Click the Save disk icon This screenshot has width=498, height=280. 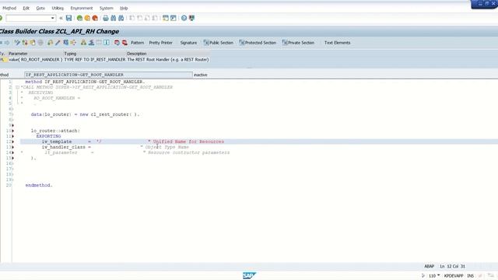pyautogui.click(x=68, y=18)
